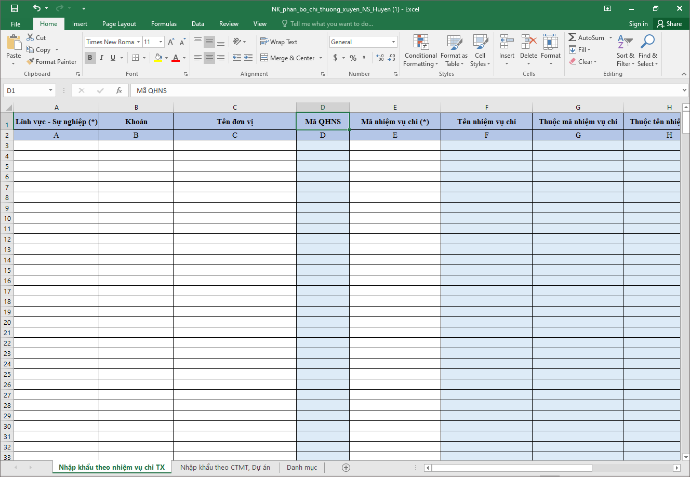Toggle Bold formatting
This screenshot has width=690, height=477.
(90, 58)
